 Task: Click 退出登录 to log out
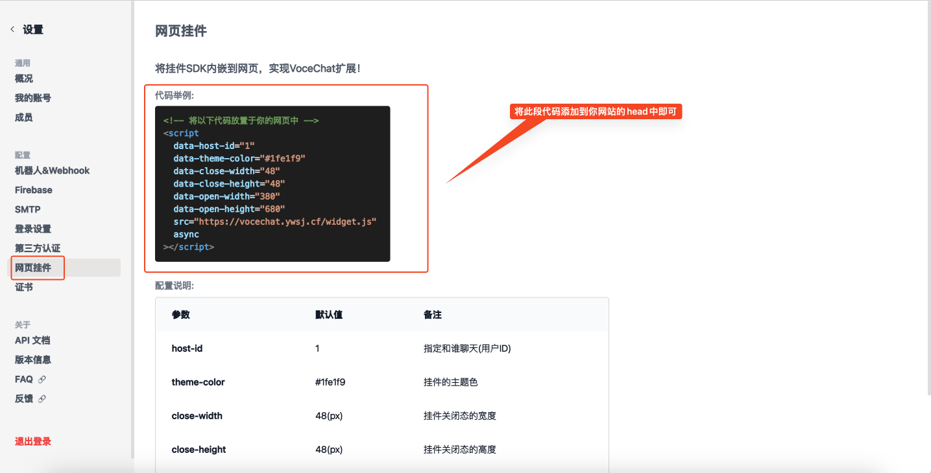tap(33, 441)
